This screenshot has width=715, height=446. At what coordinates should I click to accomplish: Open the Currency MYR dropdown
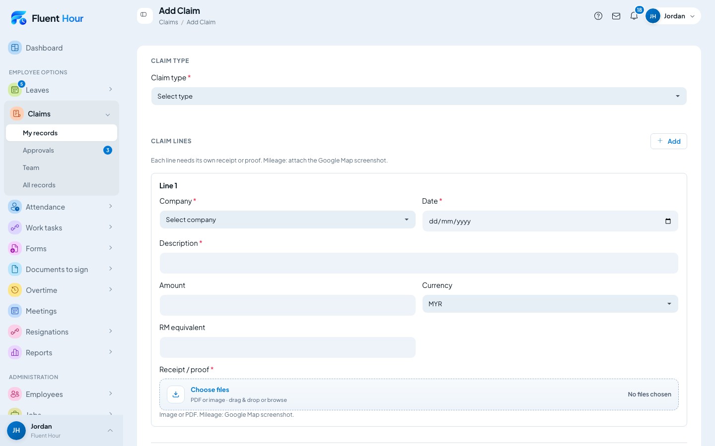(550, 304)
